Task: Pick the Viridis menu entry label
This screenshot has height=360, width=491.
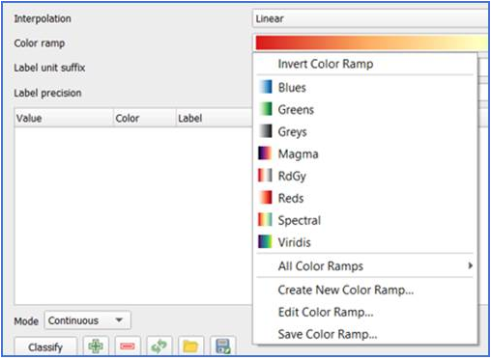Action: click(295, 242)
